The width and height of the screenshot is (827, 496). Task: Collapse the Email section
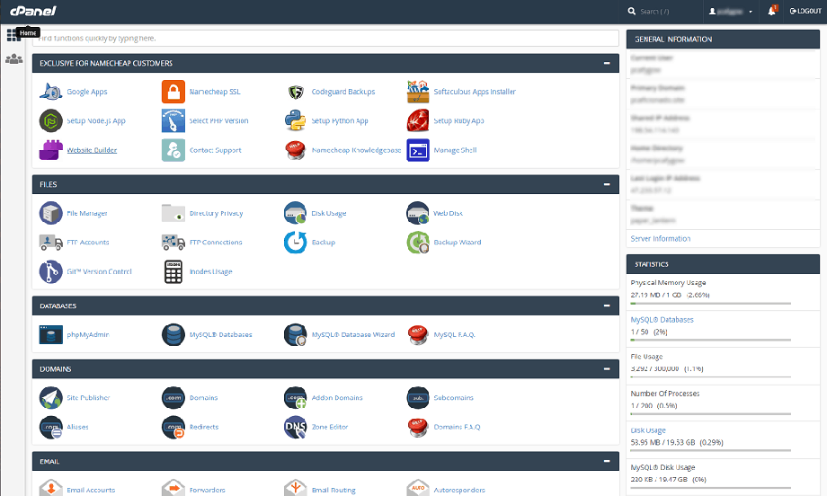click(x=607, y=461)
